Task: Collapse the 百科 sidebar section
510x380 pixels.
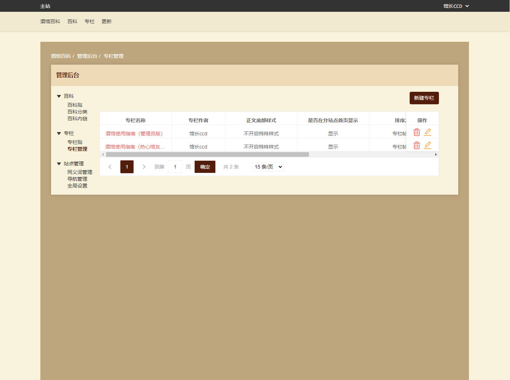Action: click(59, 96)
